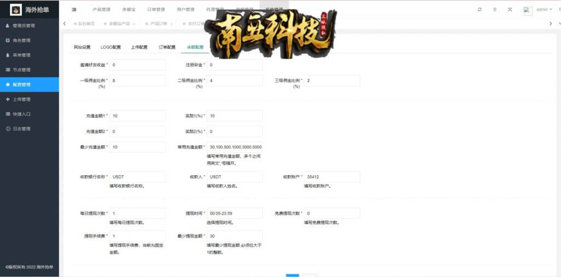This screenshot has width=561, height=277.
Task: Select 配置管理 via its gear icon
Action: (8, 85)
